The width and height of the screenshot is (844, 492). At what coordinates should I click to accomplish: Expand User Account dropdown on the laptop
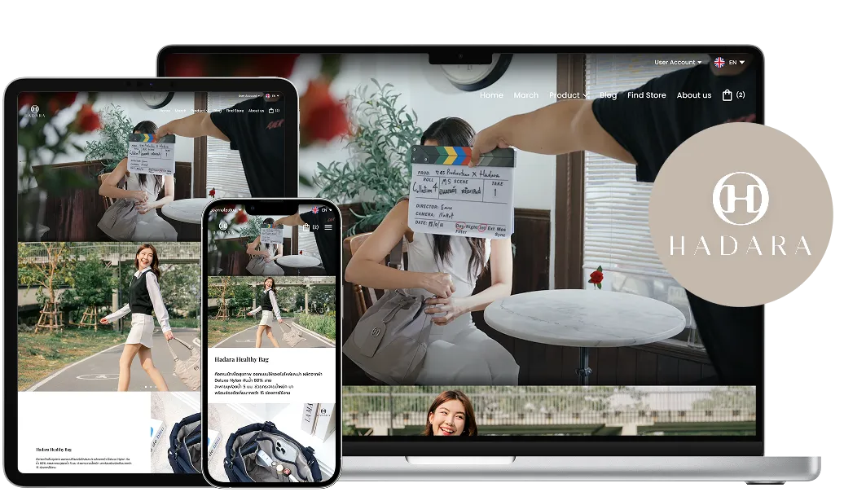click(x=678, y=63)
